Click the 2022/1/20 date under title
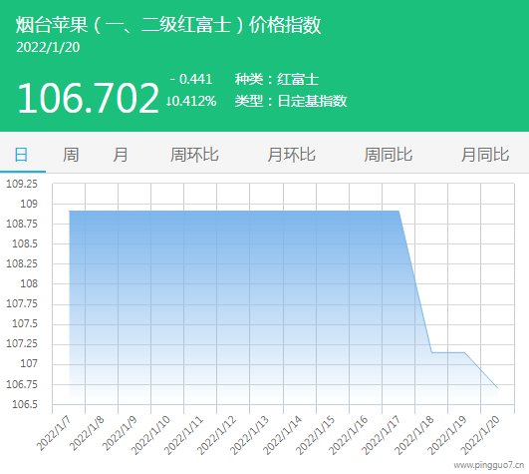 48,47
